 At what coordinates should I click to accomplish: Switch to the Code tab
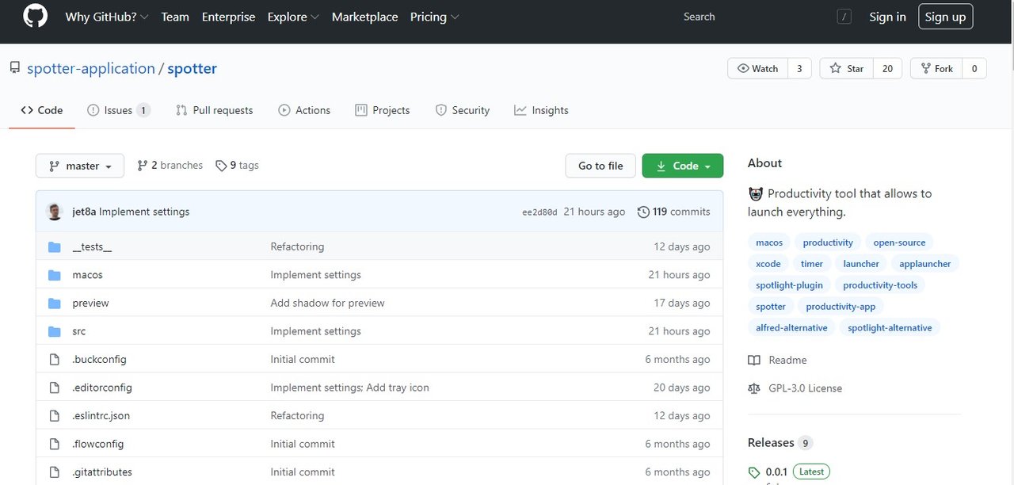42,110
